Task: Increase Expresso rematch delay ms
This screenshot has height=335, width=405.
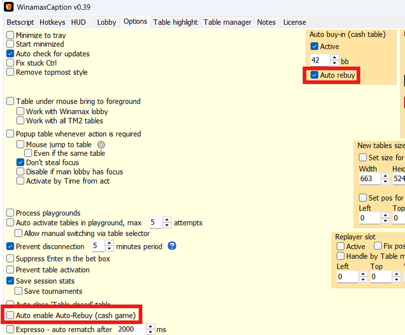Action: click(150, 327)
